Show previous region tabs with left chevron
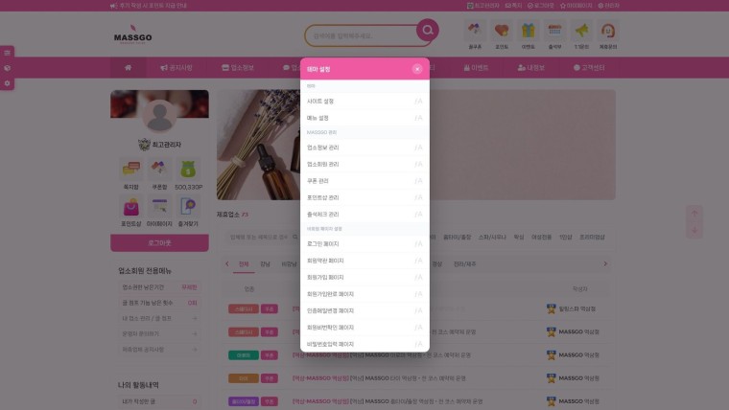The height and width of the screenshot is (410, 729). click(x=227, y=263)
